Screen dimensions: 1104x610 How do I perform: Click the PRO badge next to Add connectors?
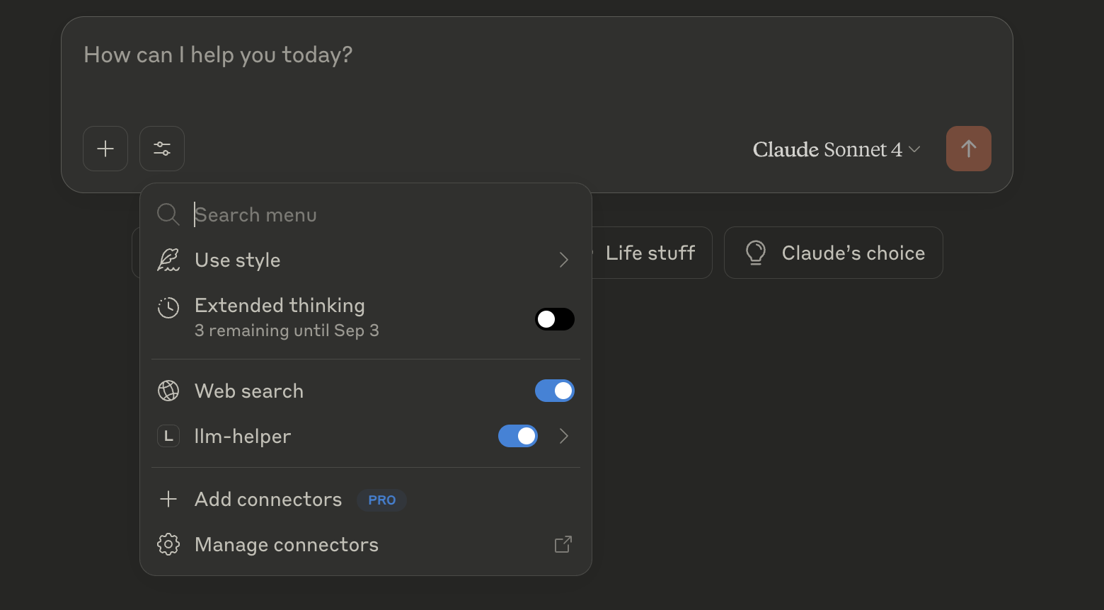tap(382, 500)
